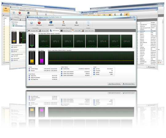Click Remote Machine tab in back-left window
The height and width of the screenshot is (138, 166).
pos(14,10)
